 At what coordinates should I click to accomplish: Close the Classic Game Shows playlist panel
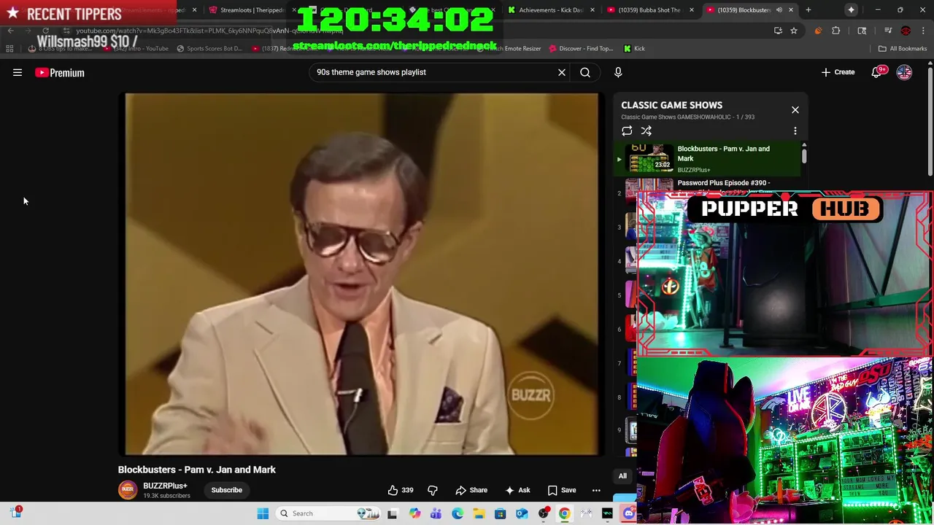coord(795,110)
